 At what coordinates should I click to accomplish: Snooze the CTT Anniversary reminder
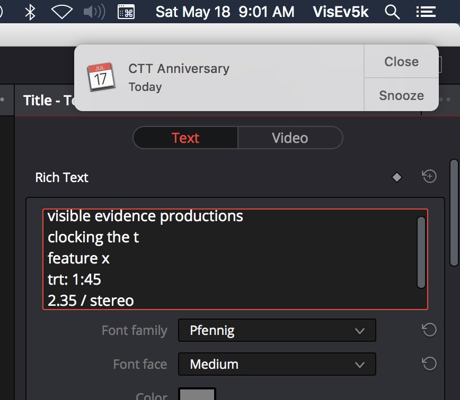coord(401,95)
